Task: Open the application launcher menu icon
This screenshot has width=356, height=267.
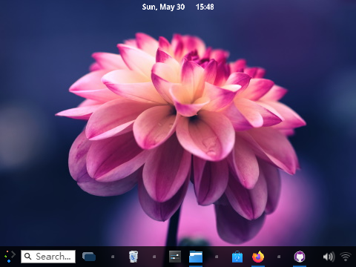Action: click(x=10, y=257)
